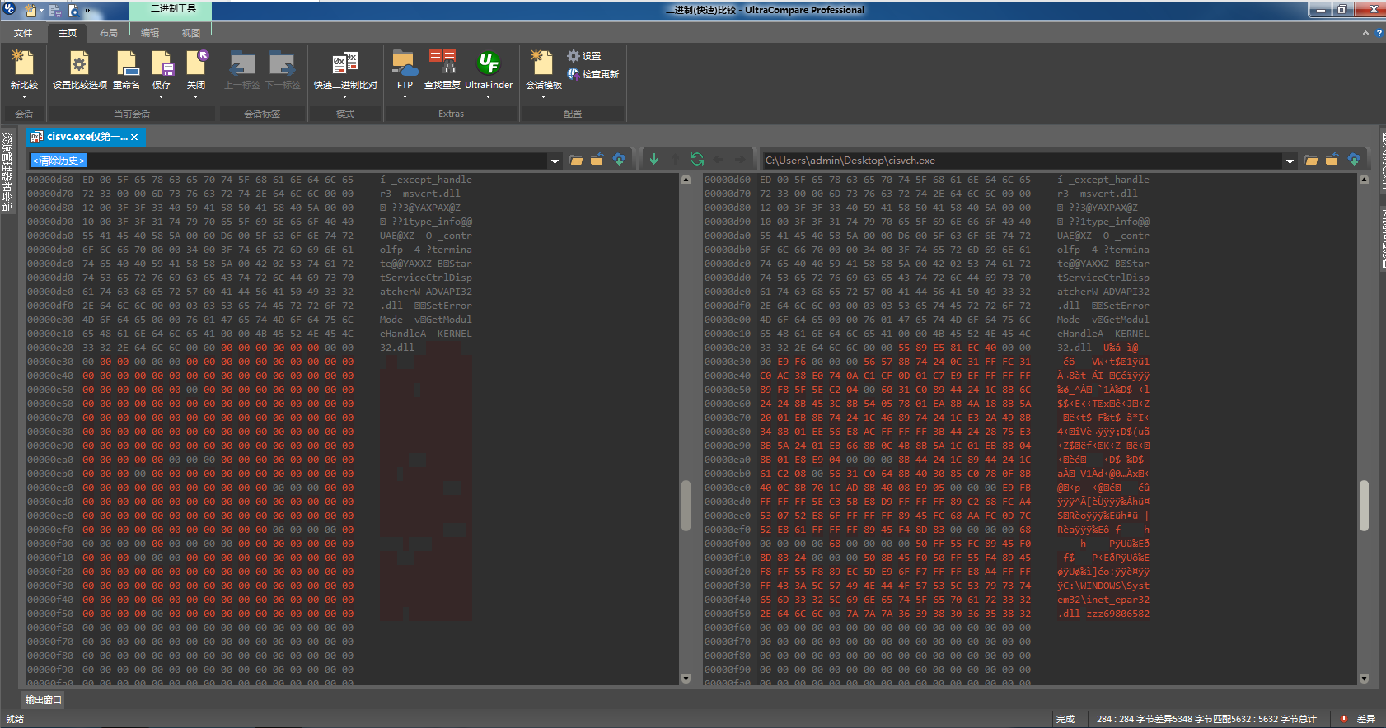Image resolution: width=1386 pixels, height=728 pixels.
Task: Switch to the 编辑 ribbon tab
Action: 150,33
